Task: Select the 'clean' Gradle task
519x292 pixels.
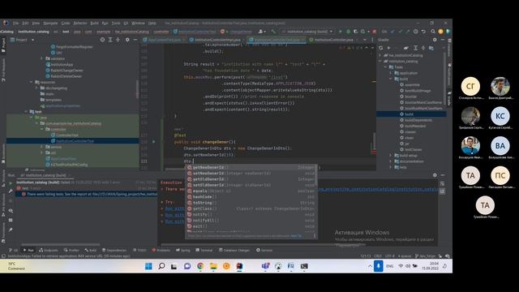Action: pyautogui.click(x=407, y=138)
